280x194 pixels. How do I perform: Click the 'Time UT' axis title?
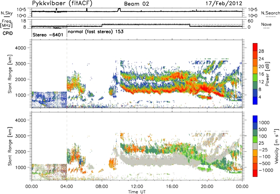[137, 192]
